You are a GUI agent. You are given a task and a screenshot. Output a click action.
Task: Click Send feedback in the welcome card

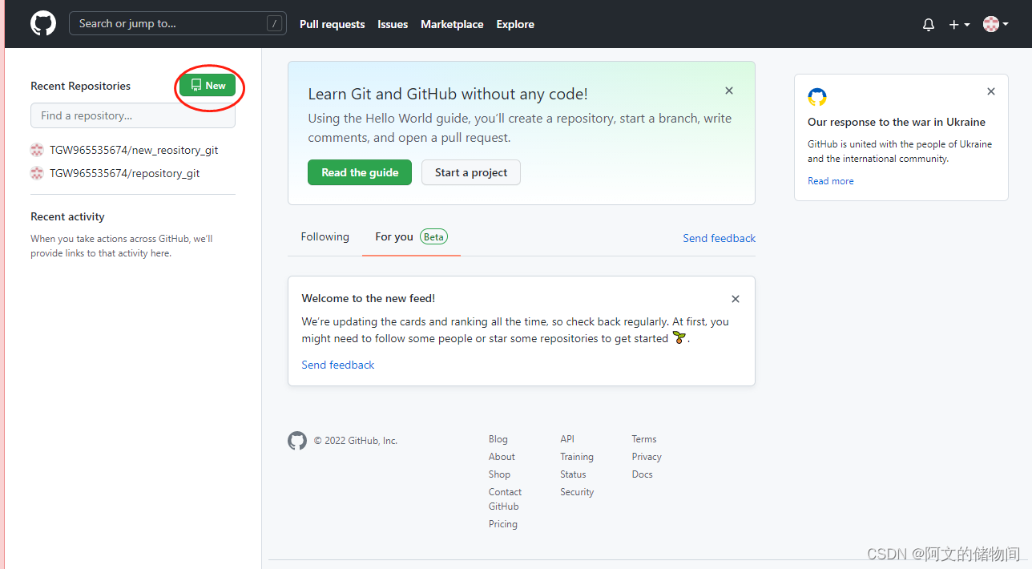338,365
